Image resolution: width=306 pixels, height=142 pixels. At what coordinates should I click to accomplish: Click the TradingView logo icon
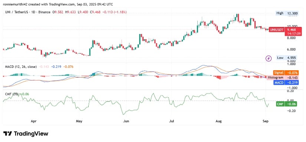point(7,133)
